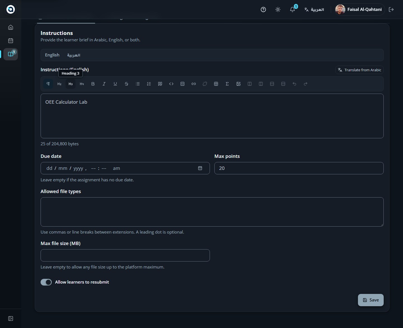Viewport: 403px width, 328px height.
Task: Apply Heading 2 formatting
Action: tap(59, 84)
